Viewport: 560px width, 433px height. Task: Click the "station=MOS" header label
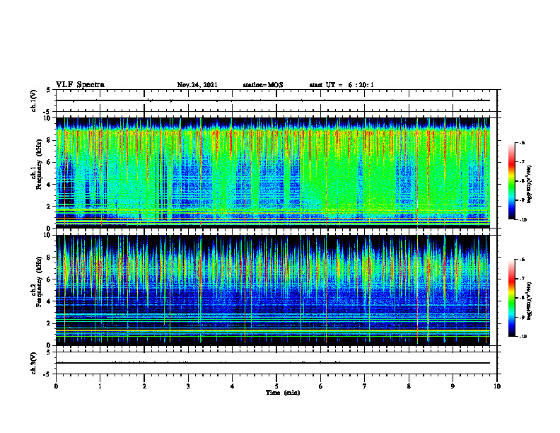pos(263,85)
